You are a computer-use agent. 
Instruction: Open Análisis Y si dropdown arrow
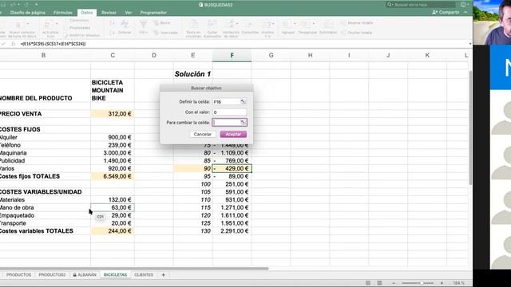coord(273,24)
